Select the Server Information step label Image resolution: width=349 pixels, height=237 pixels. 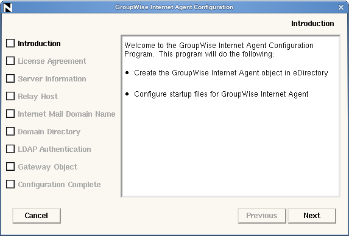(52, 79)
